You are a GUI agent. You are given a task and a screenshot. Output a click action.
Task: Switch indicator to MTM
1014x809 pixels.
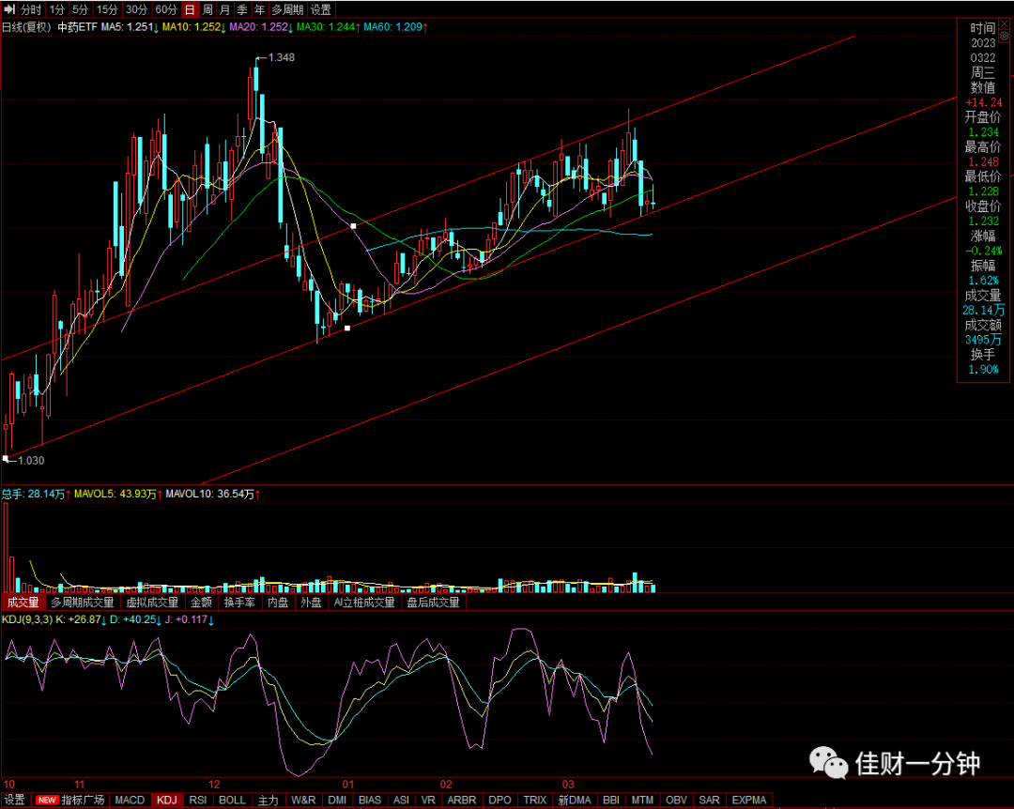pyautogui.click(x=642, y=800)
